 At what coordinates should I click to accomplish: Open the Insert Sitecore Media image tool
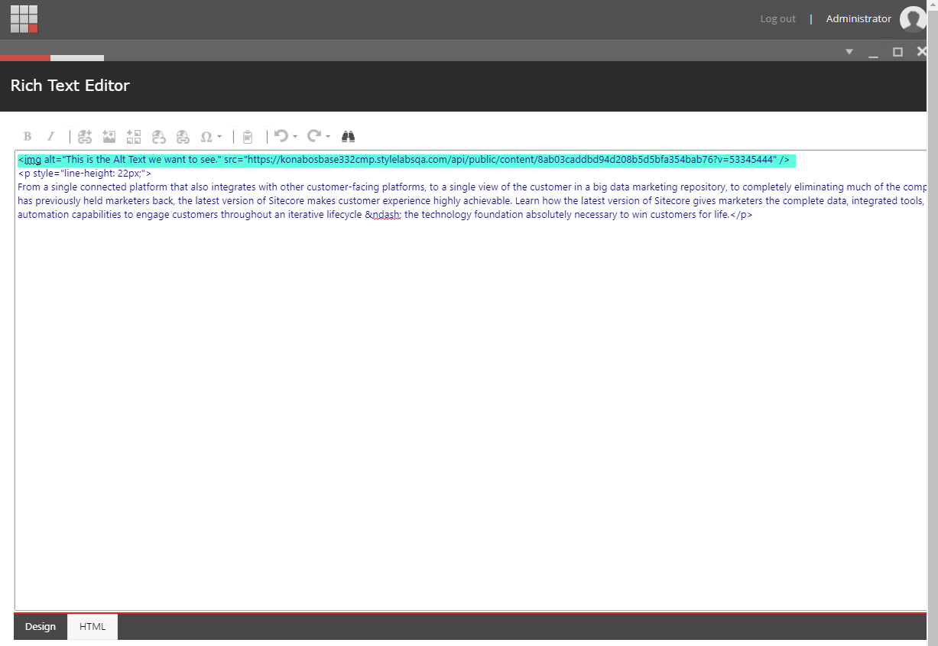109,137
